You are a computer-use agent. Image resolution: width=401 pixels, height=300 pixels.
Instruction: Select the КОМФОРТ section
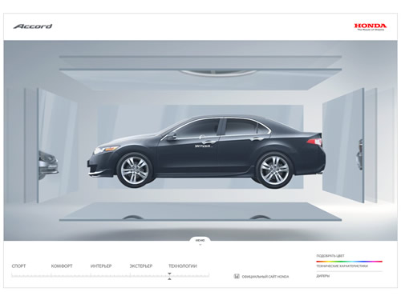click(x=62, y=266)
